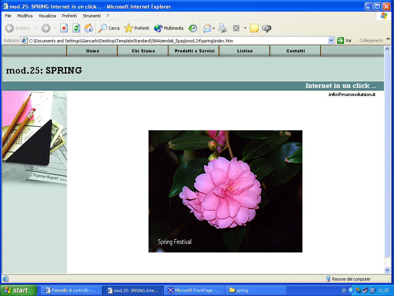Screen dimensions: 394x296
Task: Open Preferiti star in toolbar
Action: 129,28
